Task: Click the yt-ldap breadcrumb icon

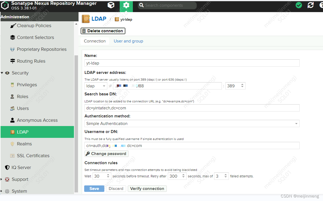Action: tap(117, 19)
